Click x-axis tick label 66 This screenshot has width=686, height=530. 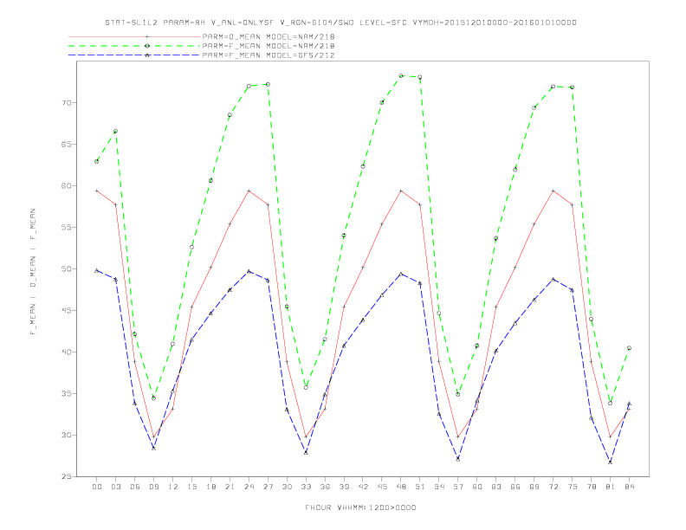point(515,487)
